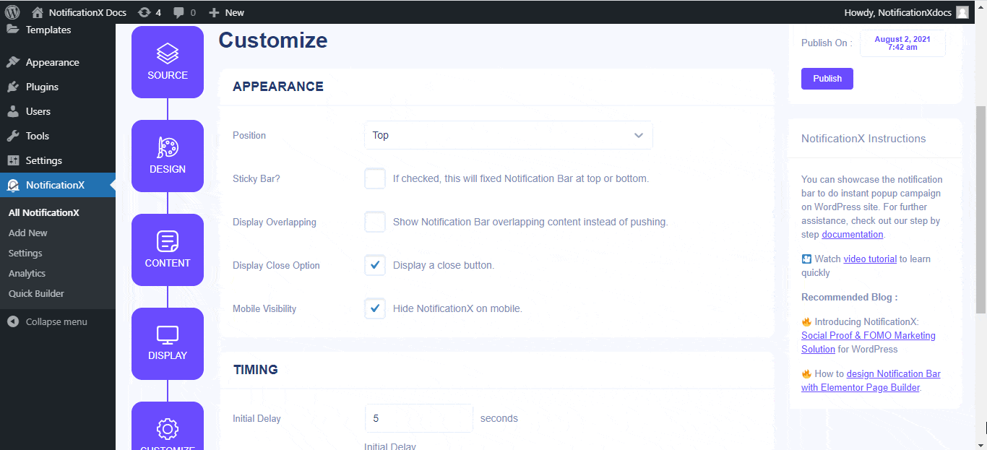Click the plus New icon
987x450 pixels.
(x=214, y=12)
